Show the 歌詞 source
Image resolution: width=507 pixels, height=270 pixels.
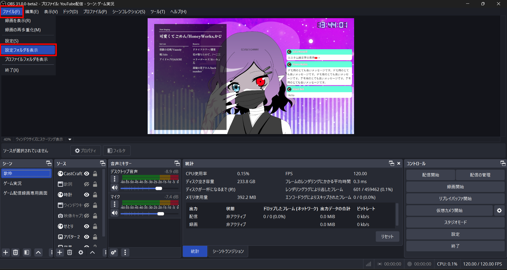87,184
